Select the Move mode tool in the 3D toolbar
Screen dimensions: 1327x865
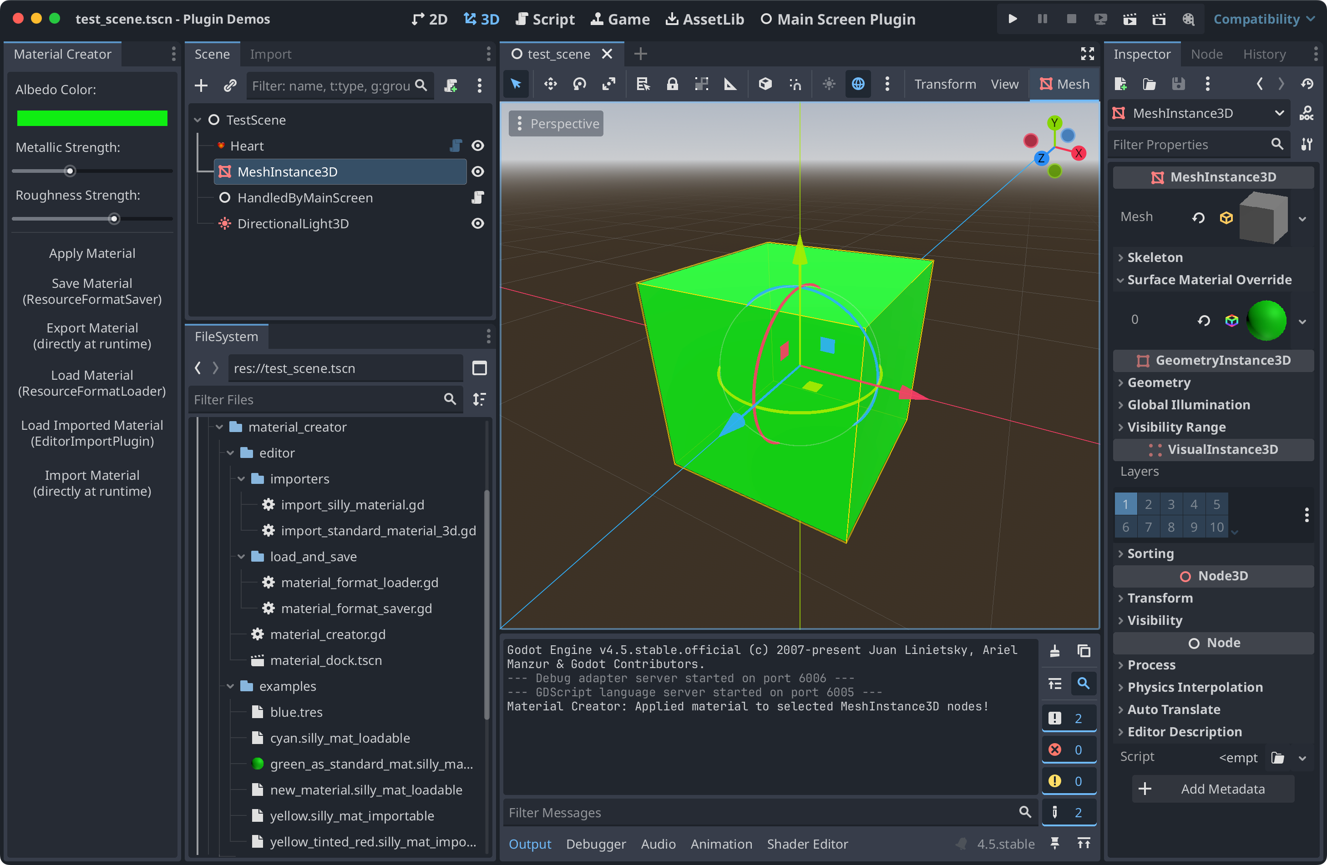(550, 84)
